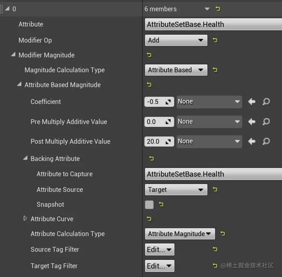
Task: Reset Modifier Op to default
Action: coord(215,40)
